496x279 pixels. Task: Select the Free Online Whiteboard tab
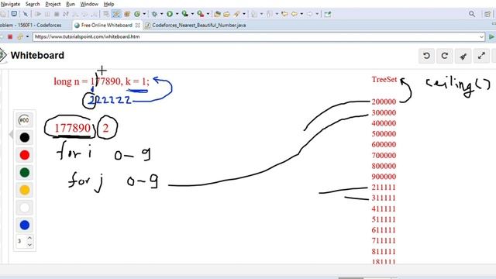[x=107, y=25]
